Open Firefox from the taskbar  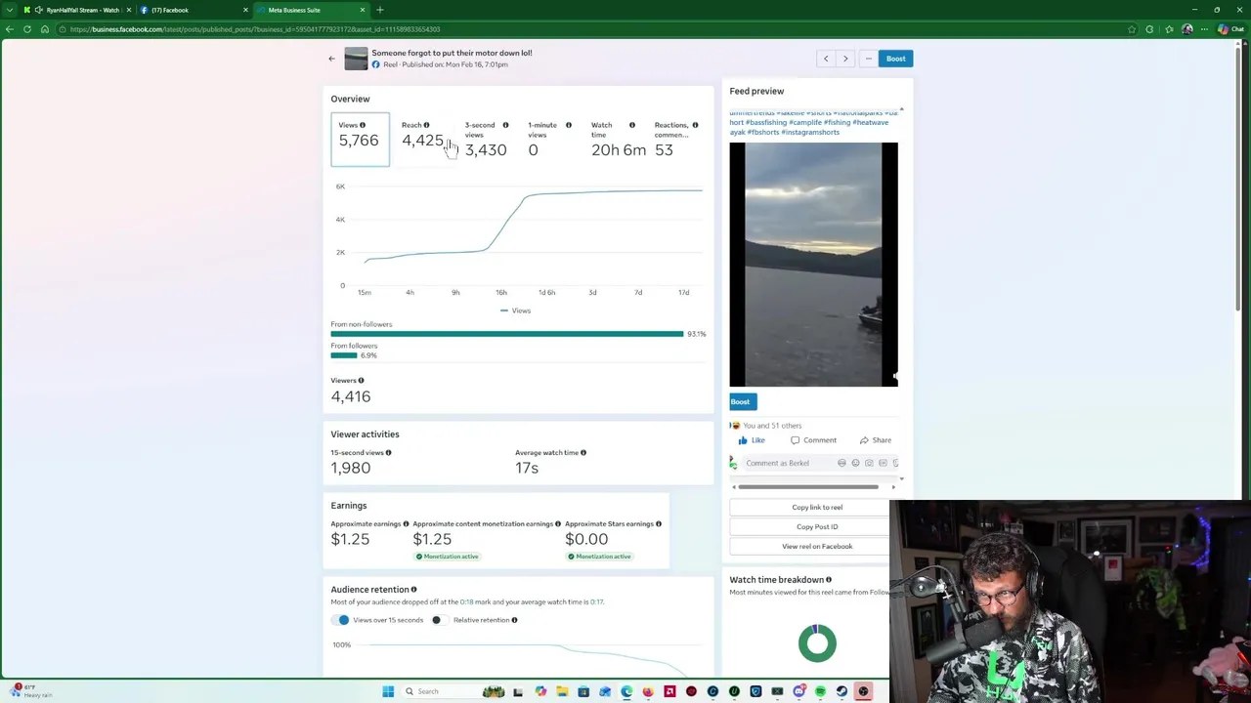pos(648,691)
